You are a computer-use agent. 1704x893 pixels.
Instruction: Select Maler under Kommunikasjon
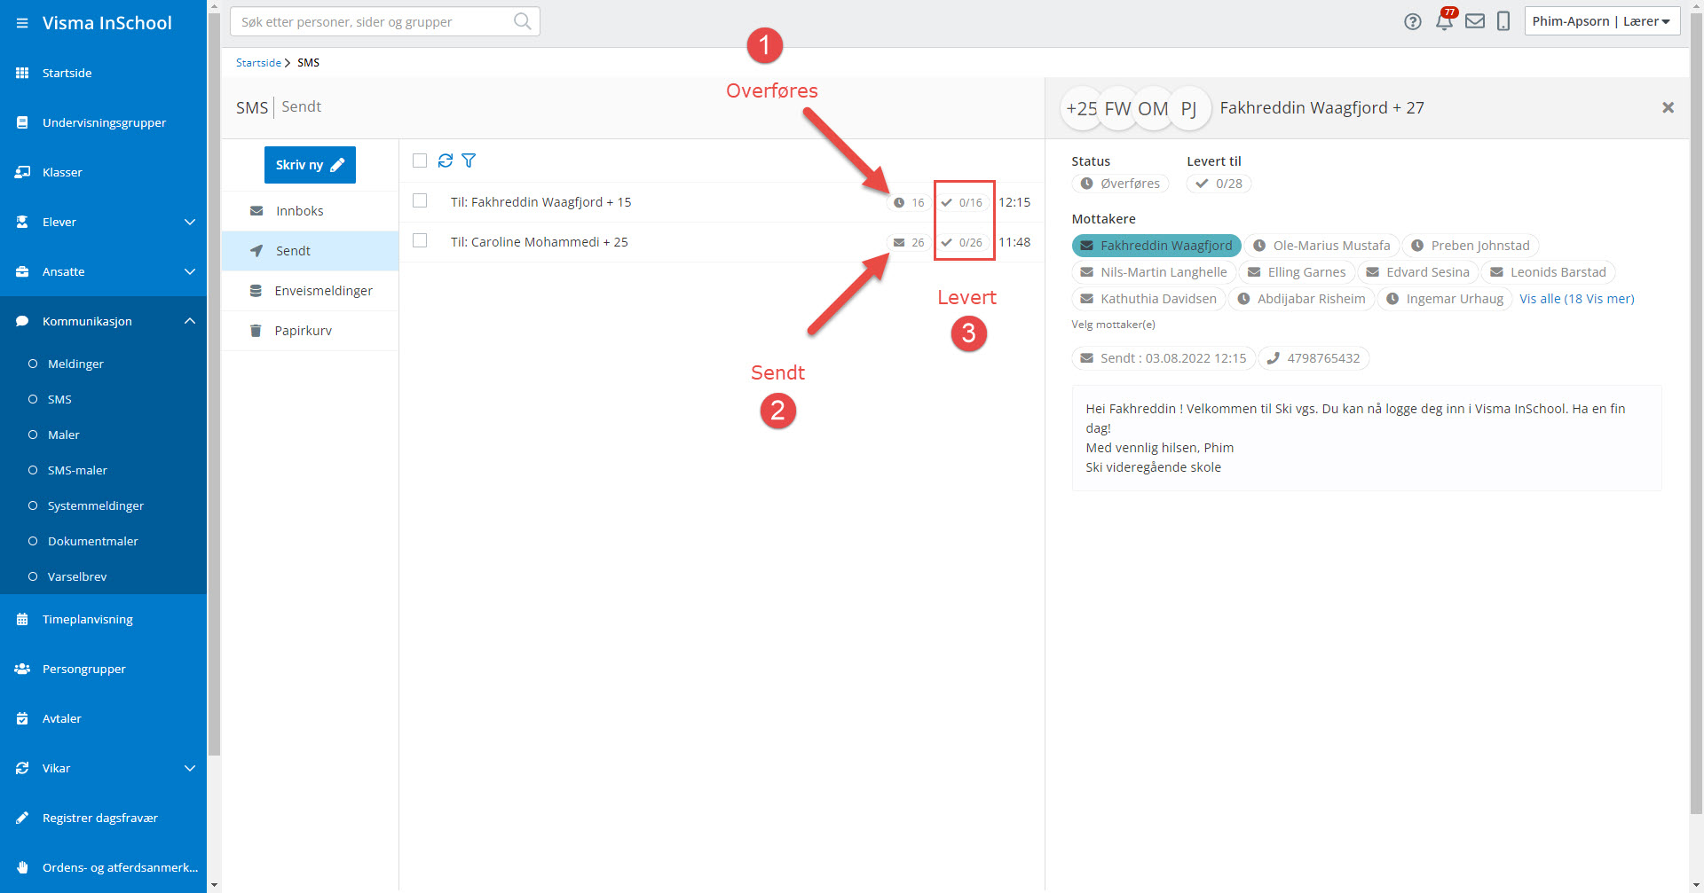103,435
